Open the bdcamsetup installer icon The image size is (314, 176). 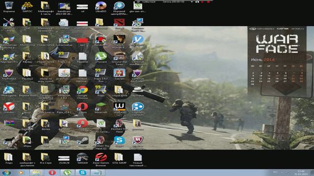[x=64, y=40]
